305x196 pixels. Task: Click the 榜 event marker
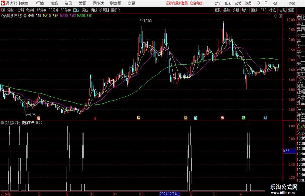138,118
